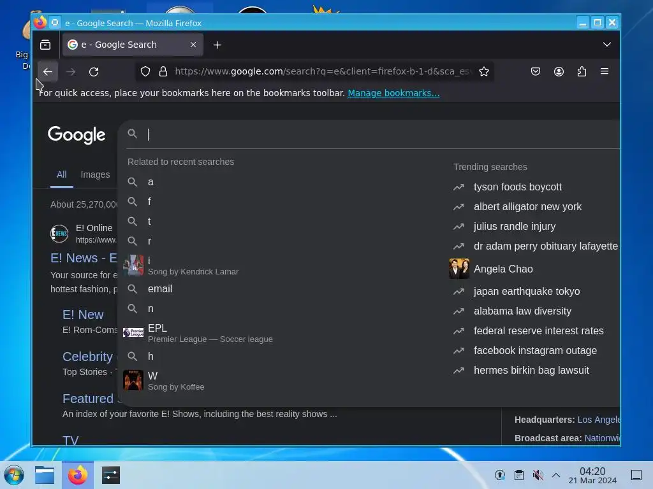Open trending 'tyson foods boycott'
The width and height of the screenshot is (653, 489).
(518, 187)
